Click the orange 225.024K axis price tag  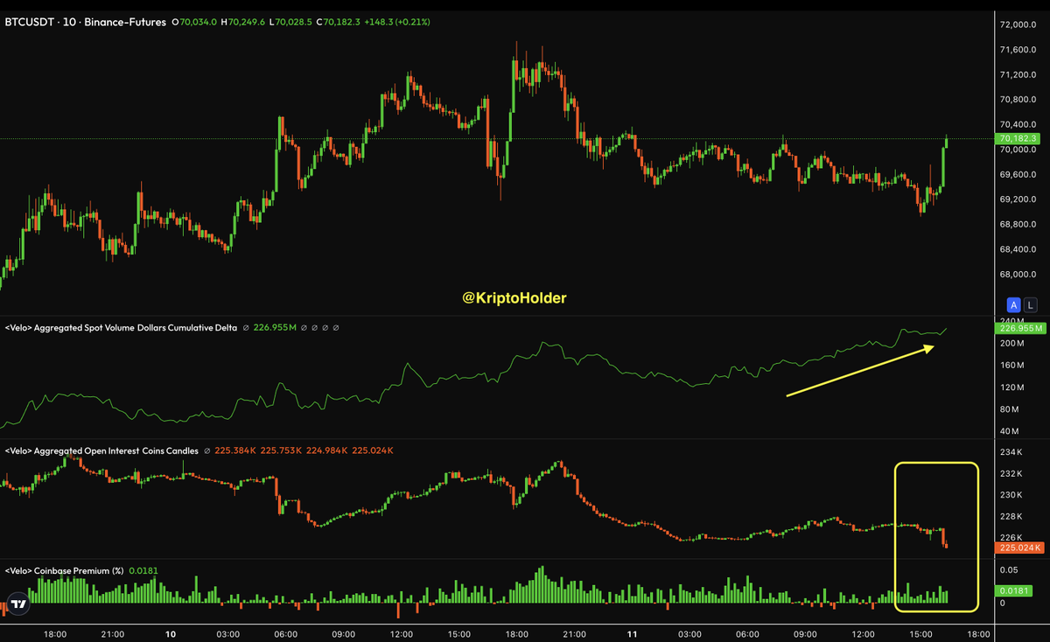tap(1021, 548)
